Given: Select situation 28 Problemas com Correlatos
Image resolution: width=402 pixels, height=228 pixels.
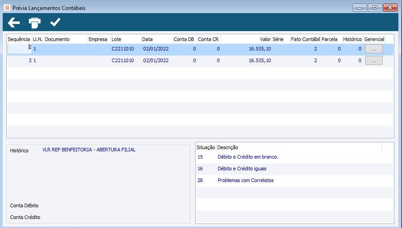Looking at the screenshot, I should [295, 180].
